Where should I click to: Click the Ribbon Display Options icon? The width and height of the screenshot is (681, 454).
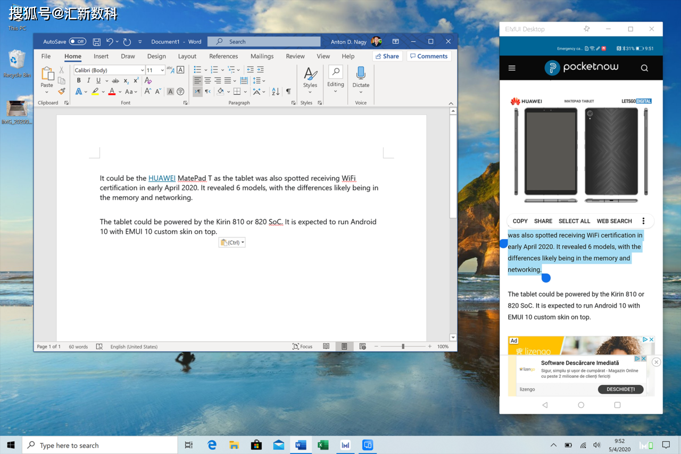(395, 42)
